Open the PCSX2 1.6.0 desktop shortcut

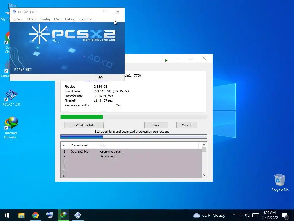(11, 98)
